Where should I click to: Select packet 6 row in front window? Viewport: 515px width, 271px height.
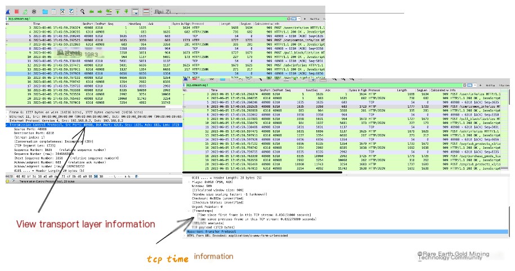342,106
